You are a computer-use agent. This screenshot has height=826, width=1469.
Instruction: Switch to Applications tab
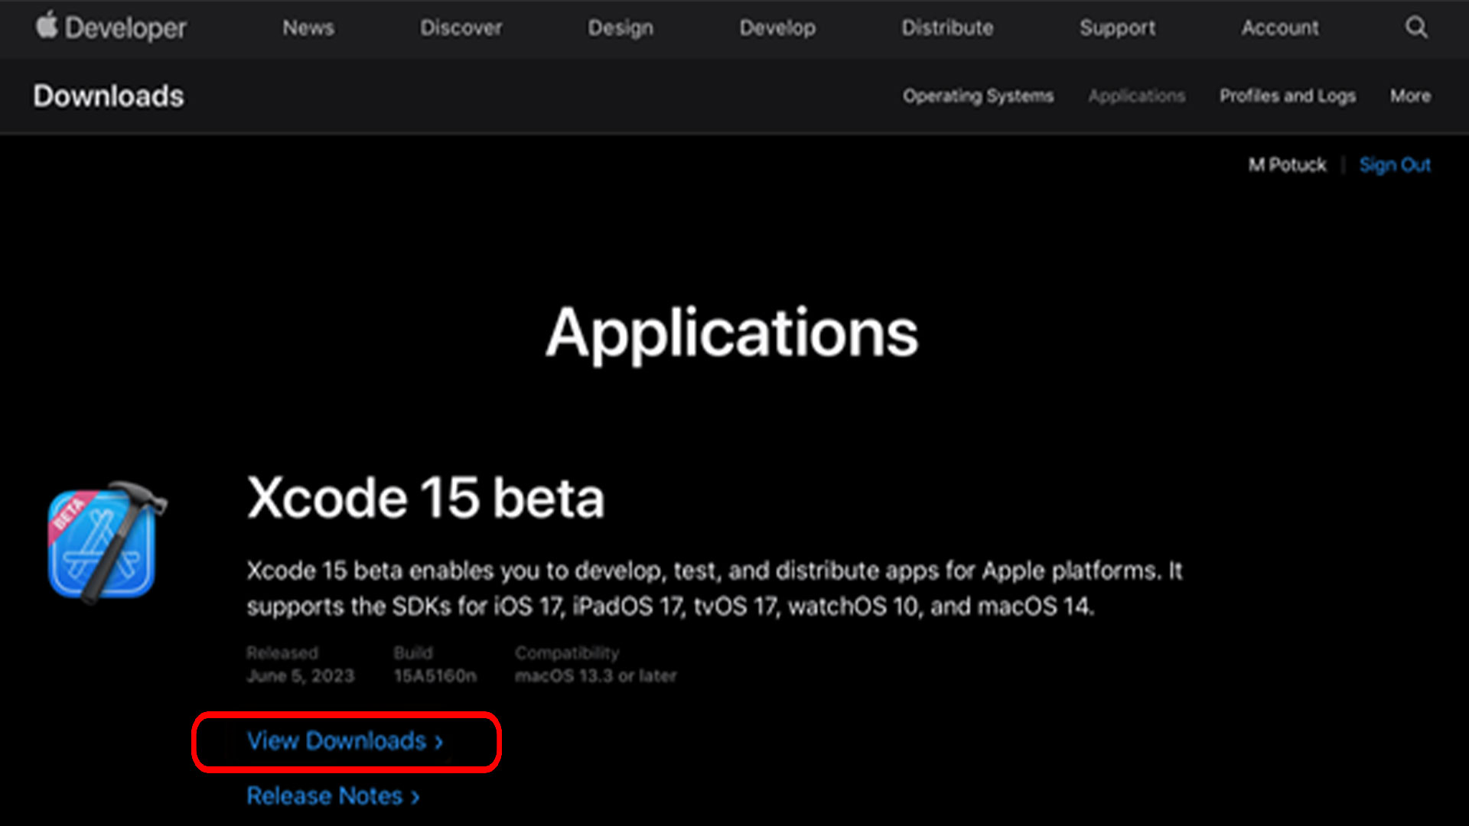coord(1137,96)
